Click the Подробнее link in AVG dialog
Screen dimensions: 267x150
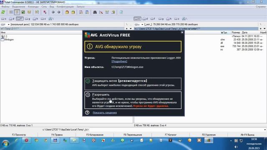119,61
